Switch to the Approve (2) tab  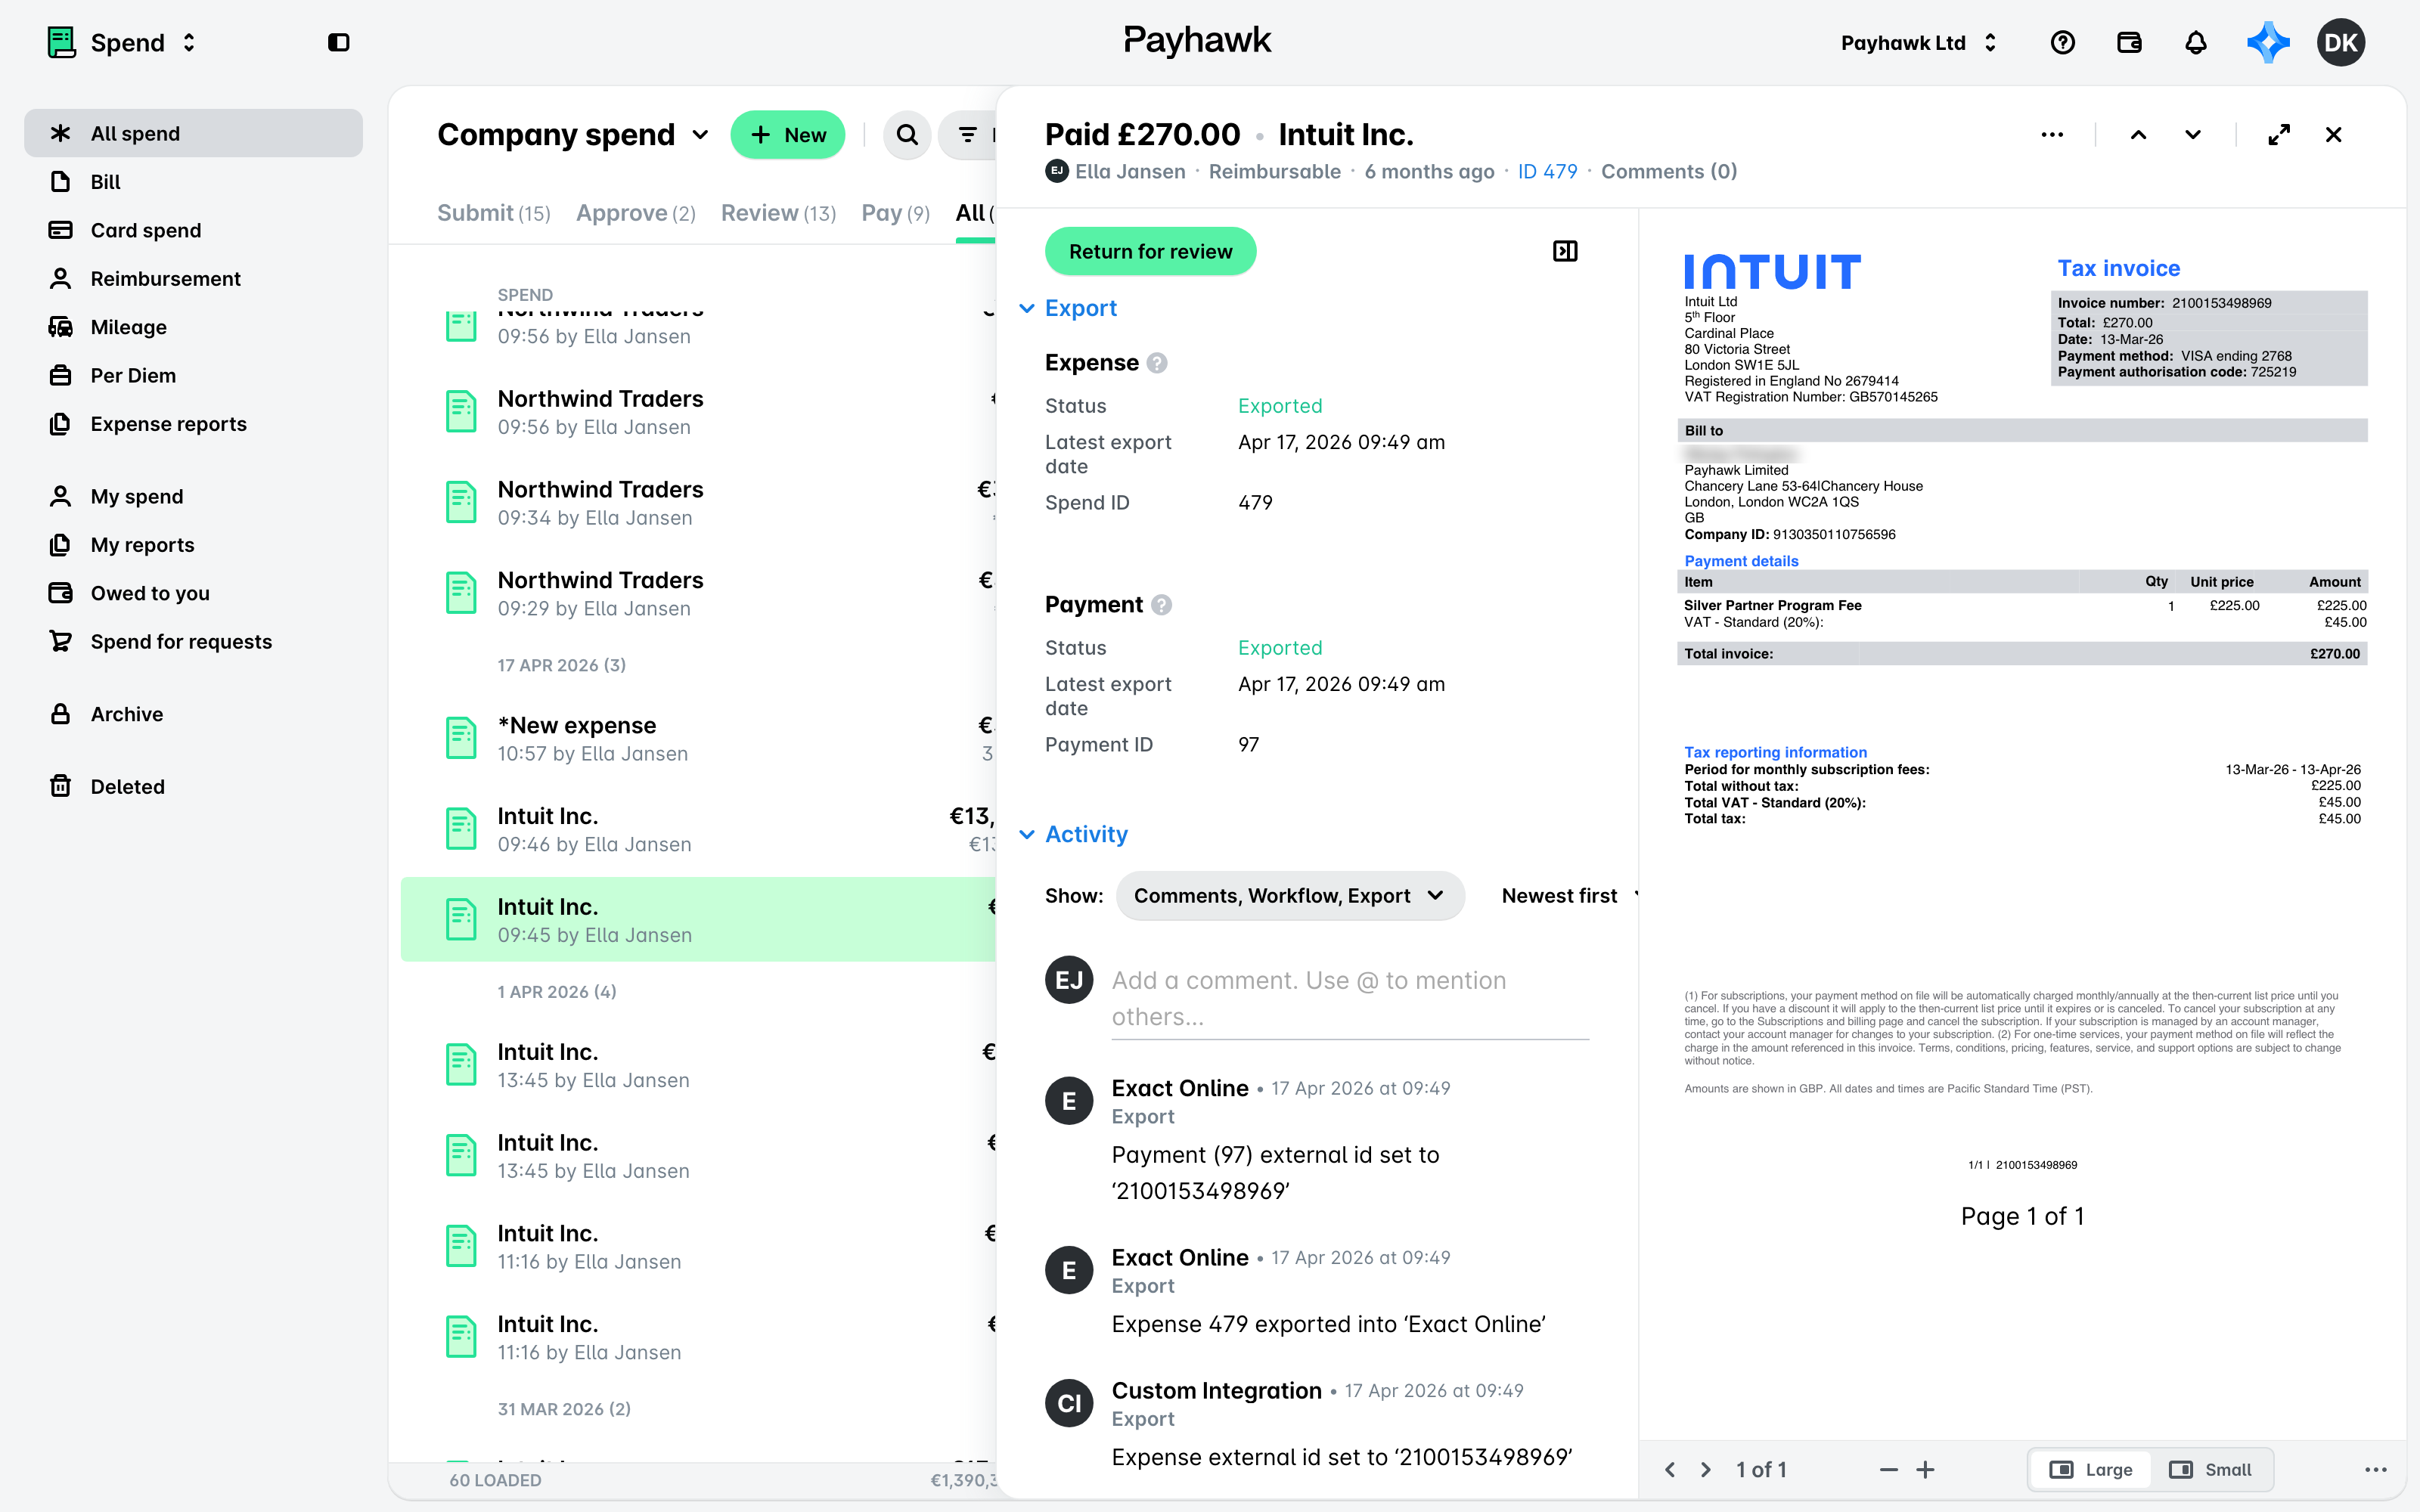635,212
